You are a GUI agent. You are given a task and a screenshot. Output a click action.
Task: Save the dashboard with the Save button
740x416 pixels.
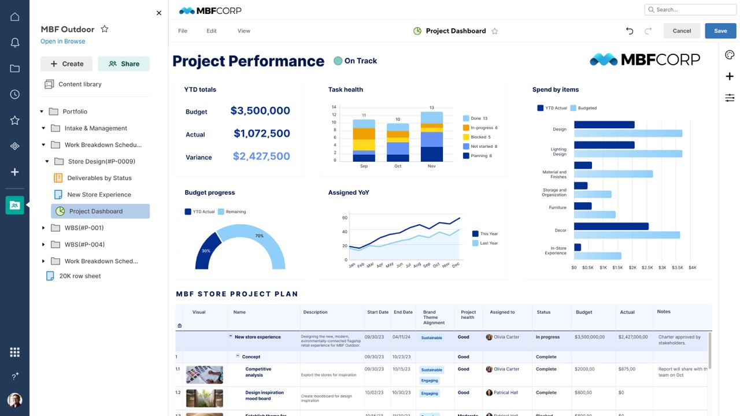click(720, 31)
